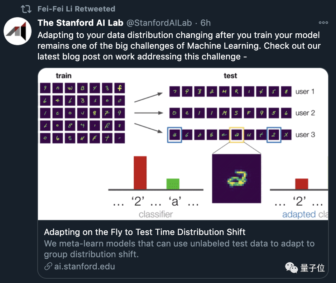Open the "Adapting on the Fly" article title
Image resolution: width=336 pixels, height=283 pixels.
tap(145, 232)
